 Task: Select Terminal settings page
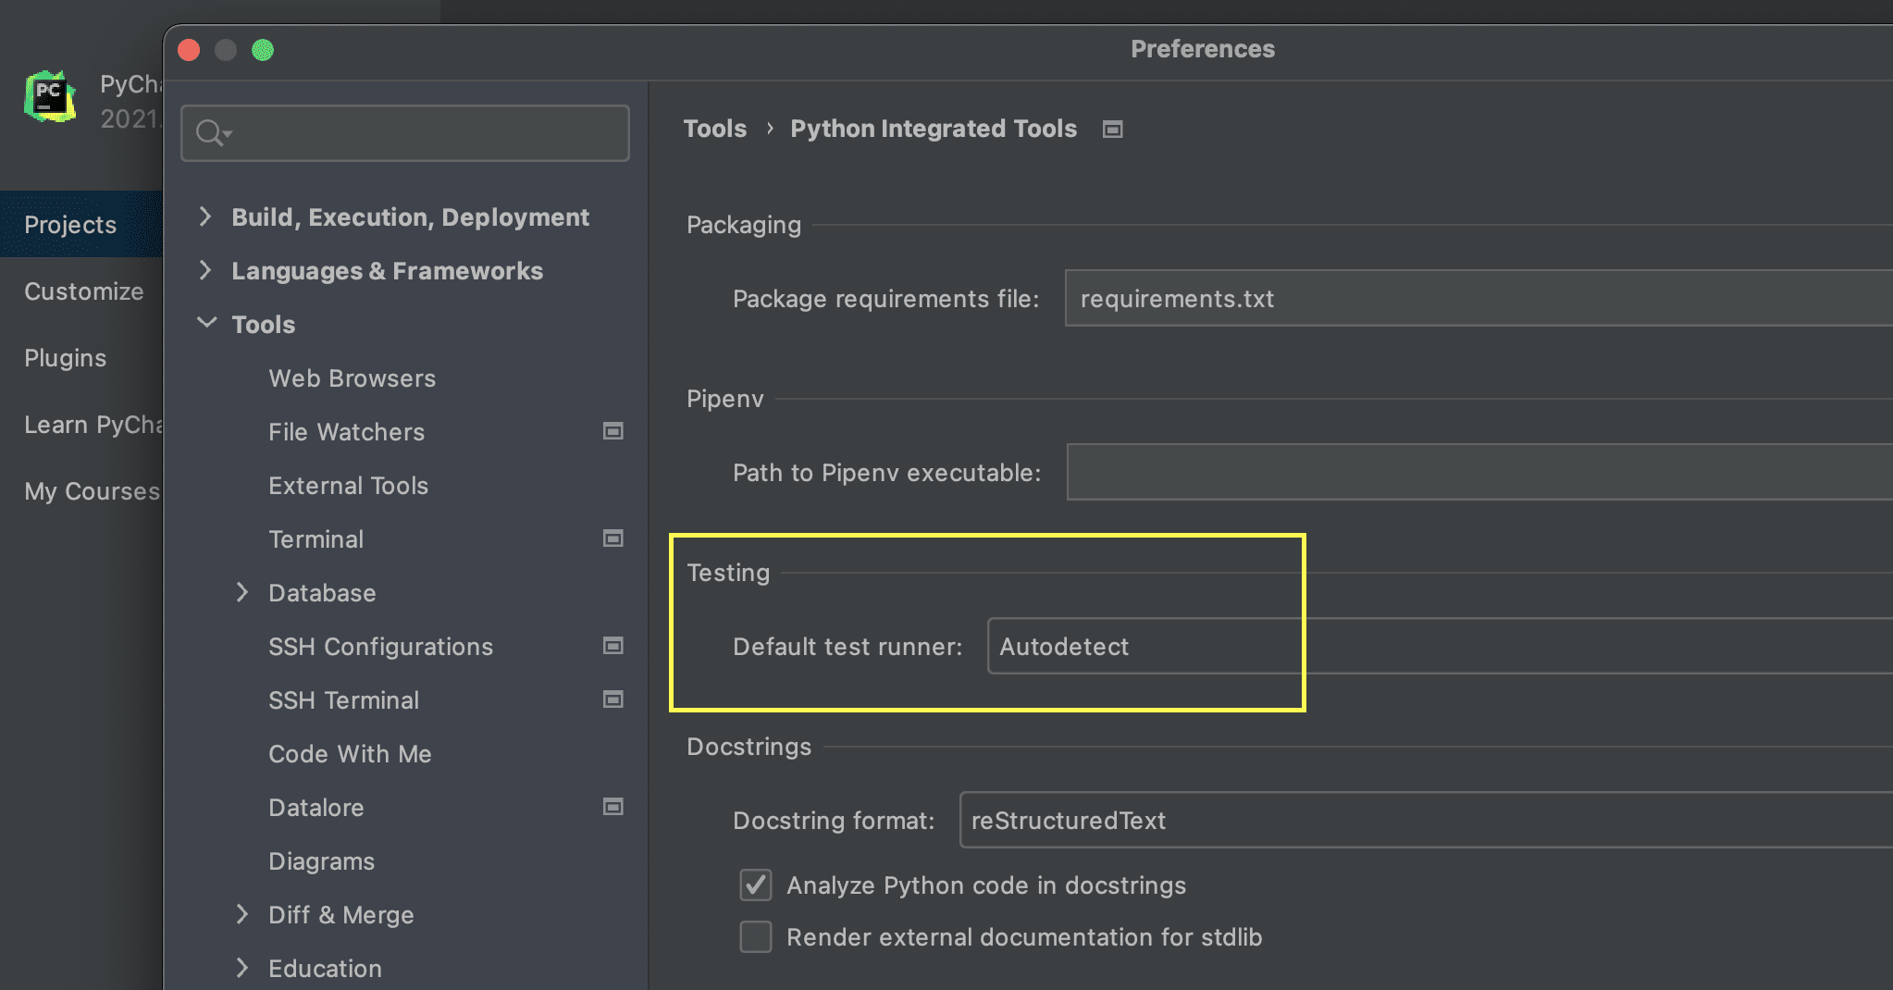point(315,539)
